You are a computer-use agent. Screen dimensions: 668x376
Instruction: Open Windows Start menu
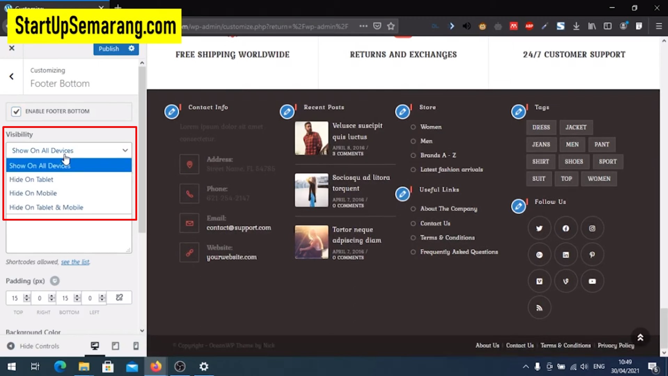coord(11,367)
